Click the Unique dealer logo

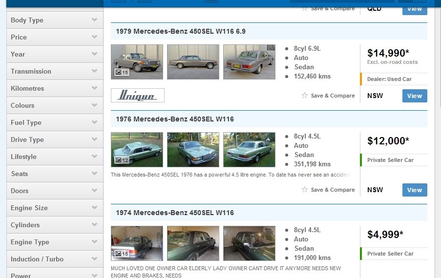click(138, 96)
